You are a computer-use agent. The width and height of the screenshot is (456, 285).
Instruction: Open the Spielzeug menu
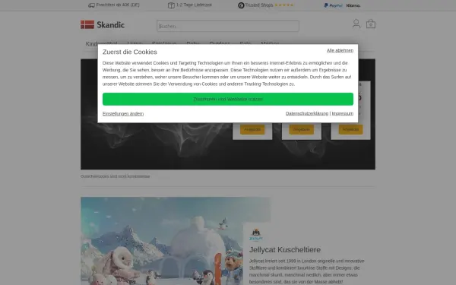tap(164, 43)
